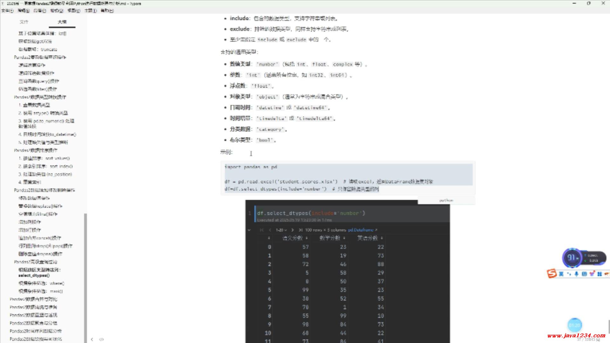This screenshot has height=343, width=610.
Task: Click the Sogou input method S logo
Action: pyautogui.click(x=552, y=273)
